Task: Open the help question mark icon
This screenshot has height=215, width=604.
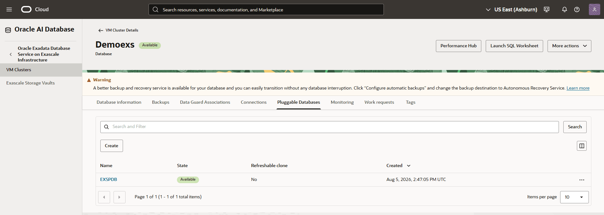Action: [577, 9]
